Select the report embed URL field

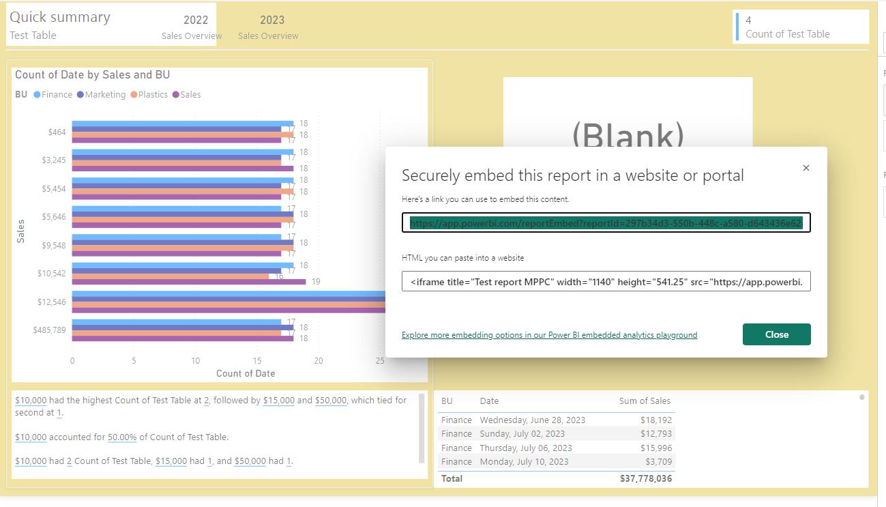click(606, 222)
